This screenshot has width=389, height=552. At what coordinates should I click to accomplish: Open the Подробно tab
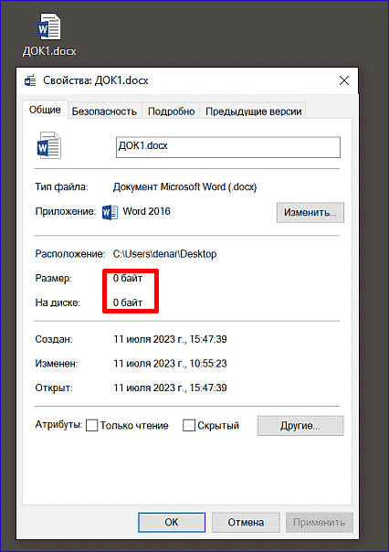pyautogui.click(x=172, y=111)
